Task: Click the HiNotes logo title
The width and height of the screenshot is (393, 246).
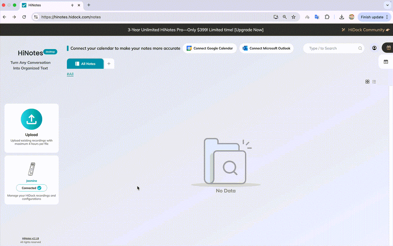Action: 30,53
